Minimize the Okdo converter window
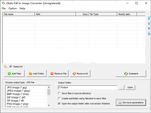 pos(127,3)
